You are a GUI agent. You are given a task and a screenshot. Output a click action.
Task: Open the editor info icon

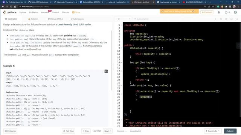215,19
